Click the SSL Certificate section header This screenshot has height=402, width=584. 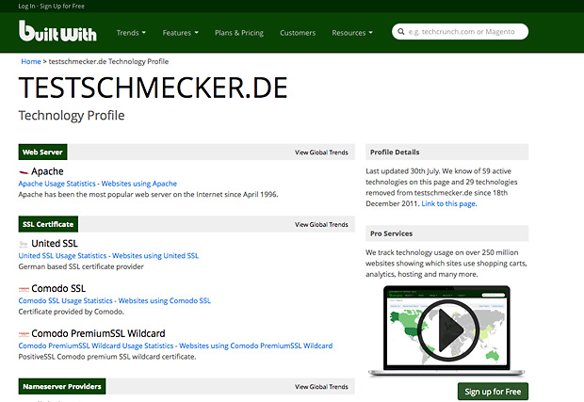coord(48,224)
